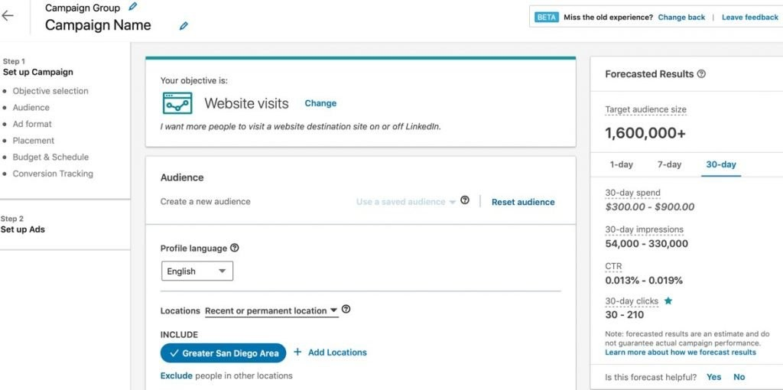Click Add Locations with plus sign
Screen dimensions: 783x390
(330, 353)
